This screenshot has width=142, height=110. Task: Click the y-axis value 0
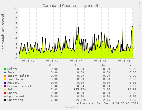(16, 58)
